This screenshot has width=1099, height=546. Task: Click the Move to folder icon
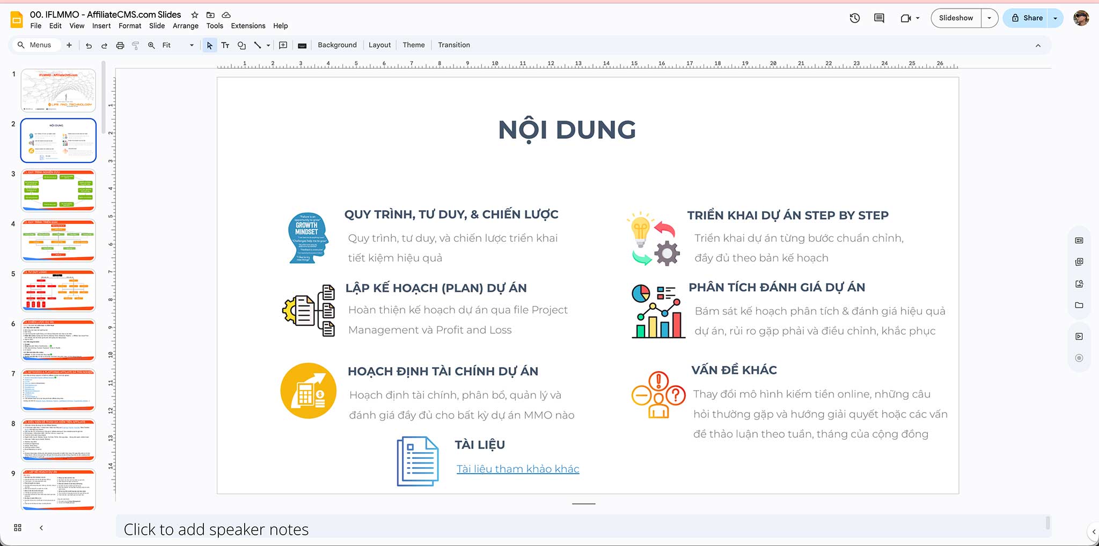[x=210, y=15]
